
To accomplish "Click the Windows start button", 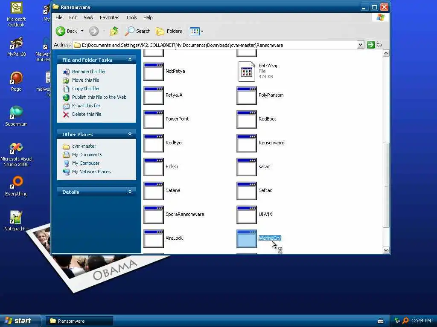I will [x=20, y=321].
